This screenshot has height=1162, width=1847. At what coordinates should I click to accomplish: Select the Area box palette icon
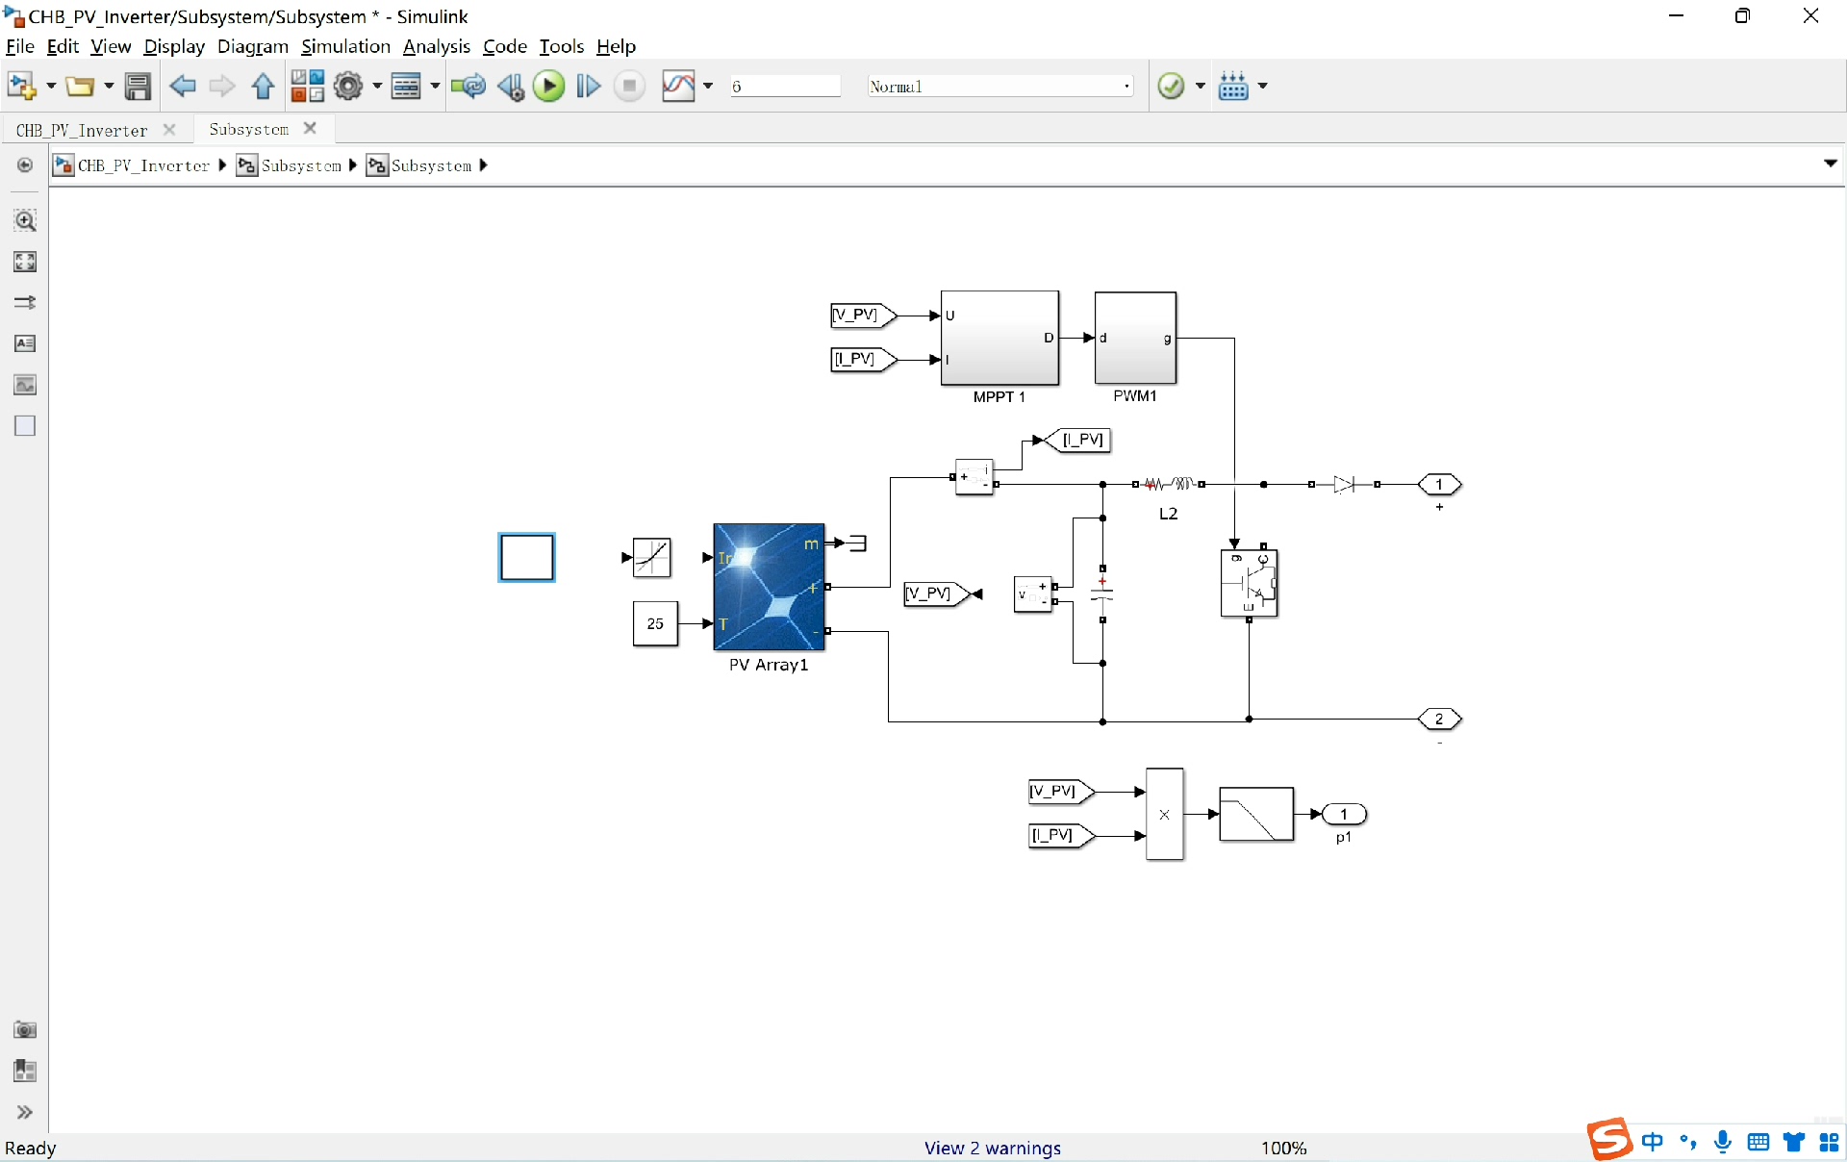(25, 426)
